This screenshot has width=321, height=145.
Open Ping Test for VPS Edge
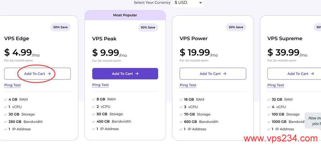tap(12, 85)
